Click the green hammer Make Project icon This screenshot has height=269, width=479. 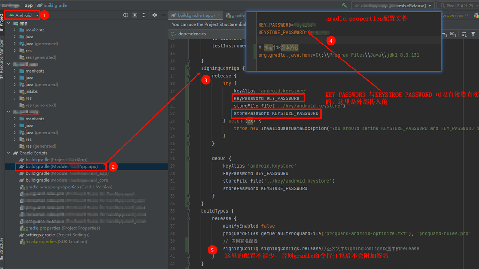(344, 5)
